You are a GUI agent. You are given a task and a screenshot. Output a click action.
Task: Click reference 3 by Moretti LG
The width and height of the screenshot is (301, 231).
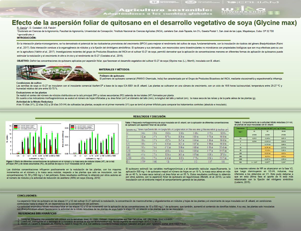(102, 224)
